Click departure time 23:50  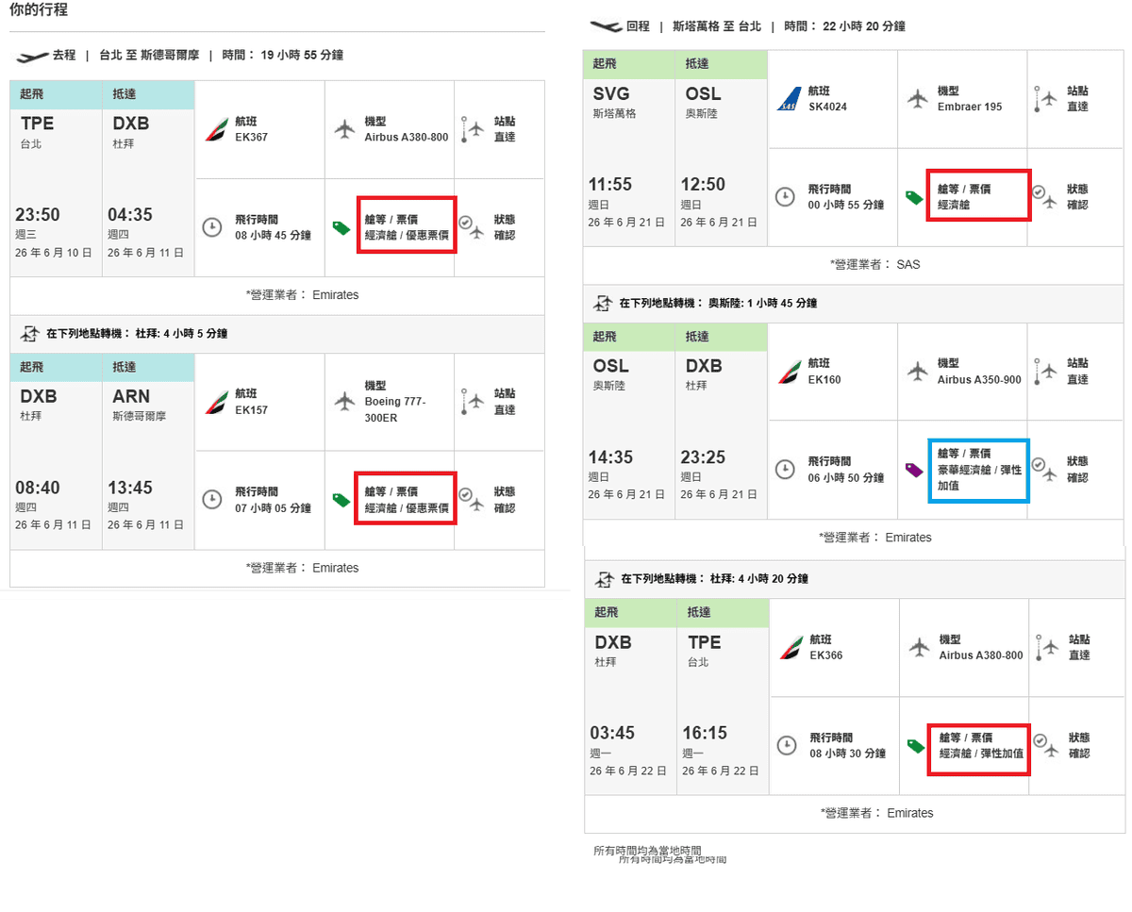pyautogui.click(x=38, y=215)
